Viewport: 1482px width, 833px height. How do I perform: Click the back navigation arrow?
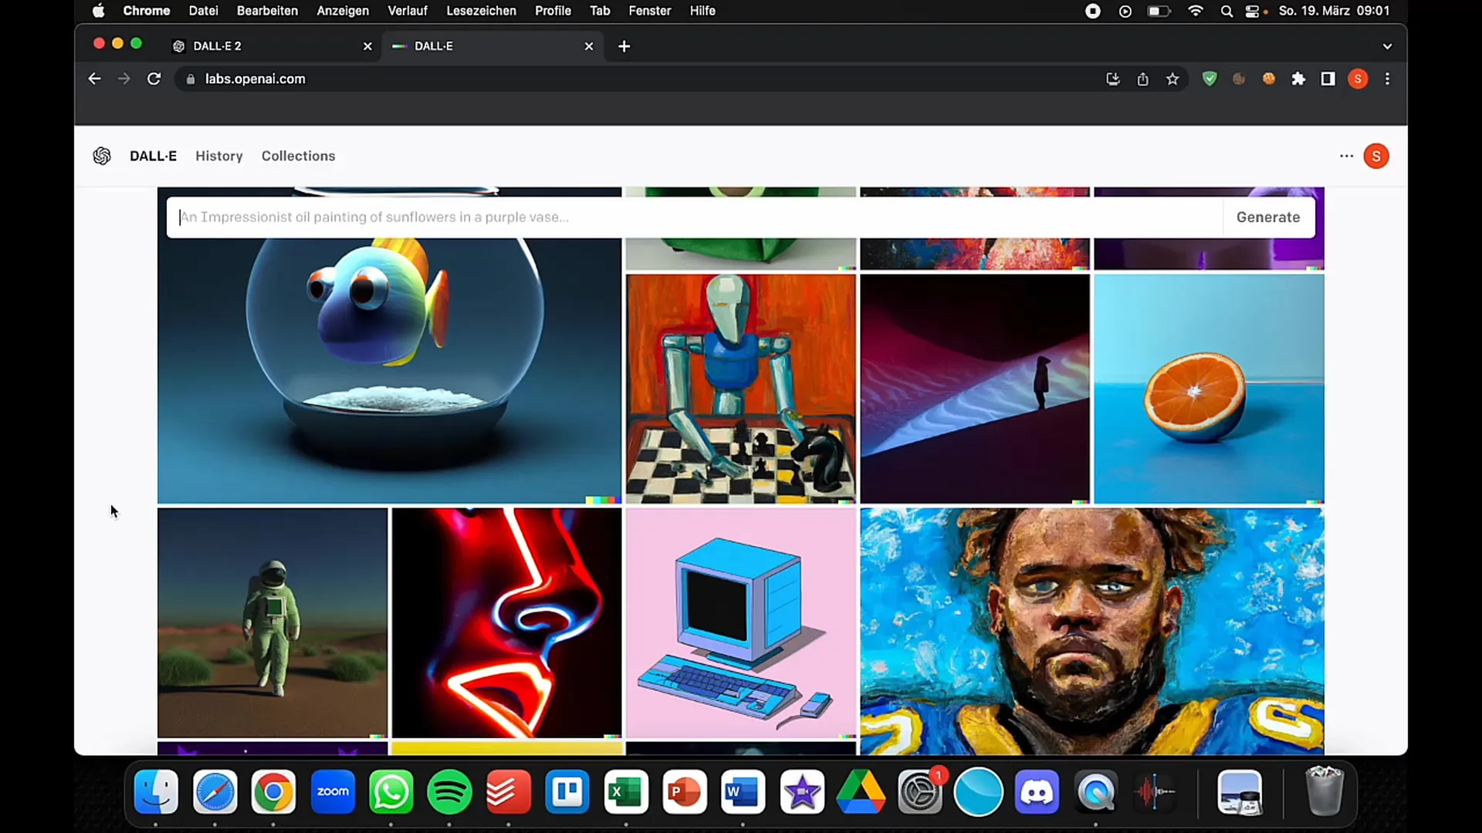pos(93,79)
